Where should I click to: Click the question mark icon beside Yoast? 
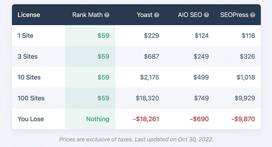(x=157, y=15)
